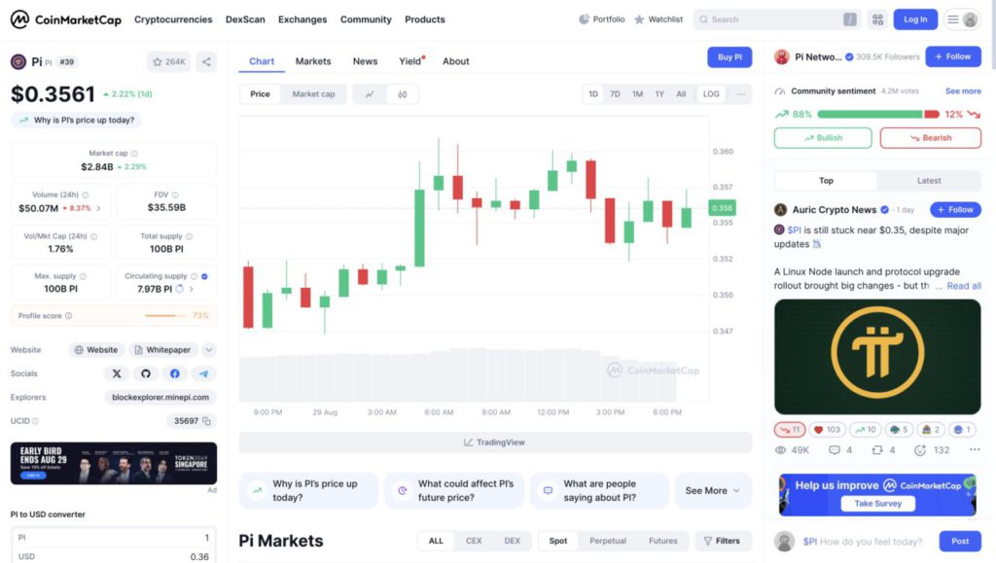Expand the See More questions dropdown
996x563 pixels.
click(713, 491)
